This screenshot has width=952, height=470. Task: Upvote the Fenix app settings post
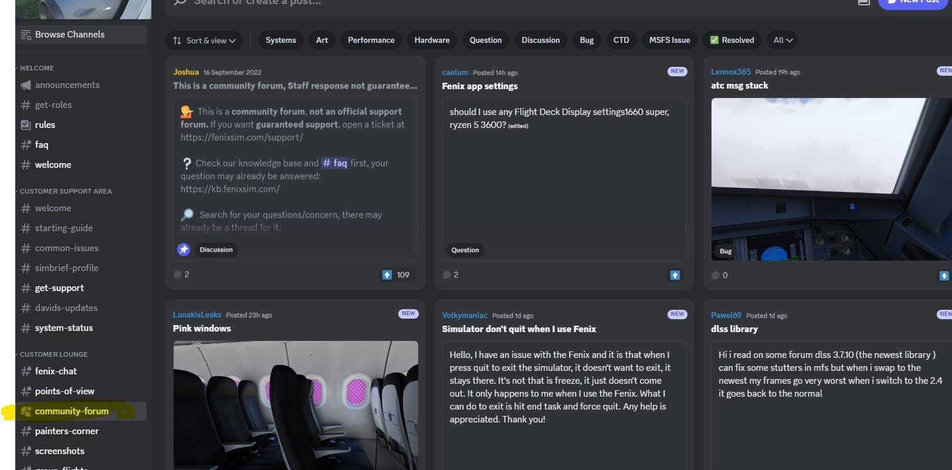click(675, 275)
